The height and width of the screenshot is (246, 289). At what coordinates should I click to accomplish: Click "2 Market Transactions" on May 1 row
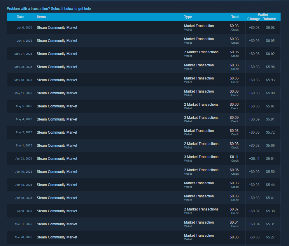pyautogui.click(x=201, y=144)
